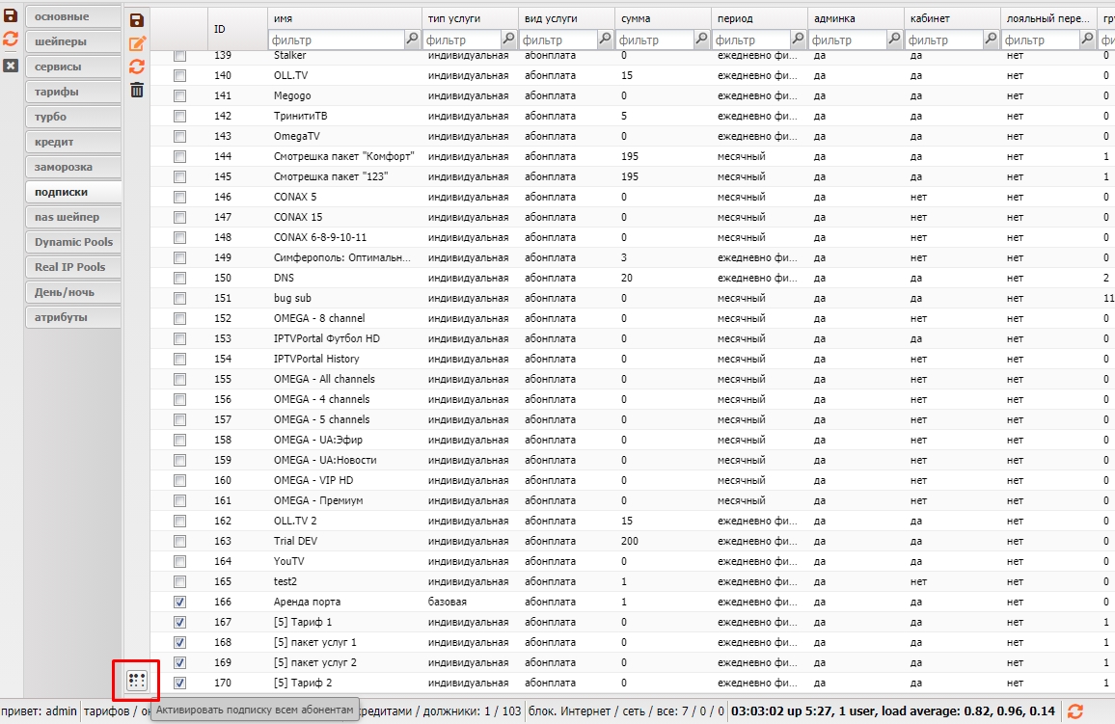Click the refresh icon in status bar
This screenshot has height=724, width=1115.
click(x=1075, y=711)
